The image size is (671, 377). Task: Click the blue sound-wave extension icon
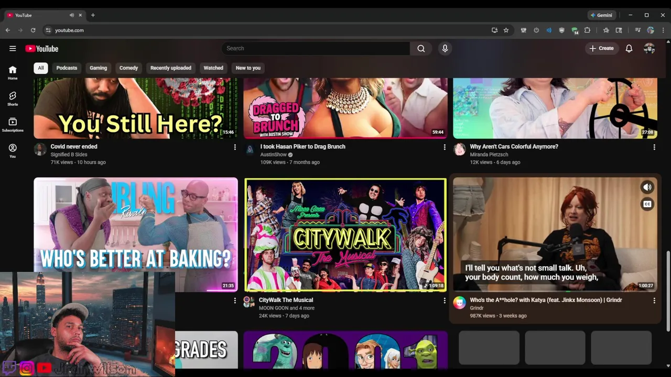(549, 30)
